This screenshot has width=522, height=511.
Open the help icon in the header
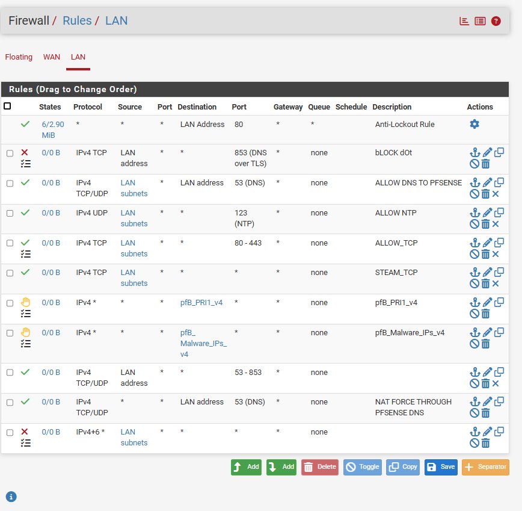click(496, 21)
